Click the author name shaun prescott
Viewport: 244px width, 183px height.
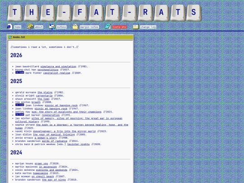click(x=26, y=99)
